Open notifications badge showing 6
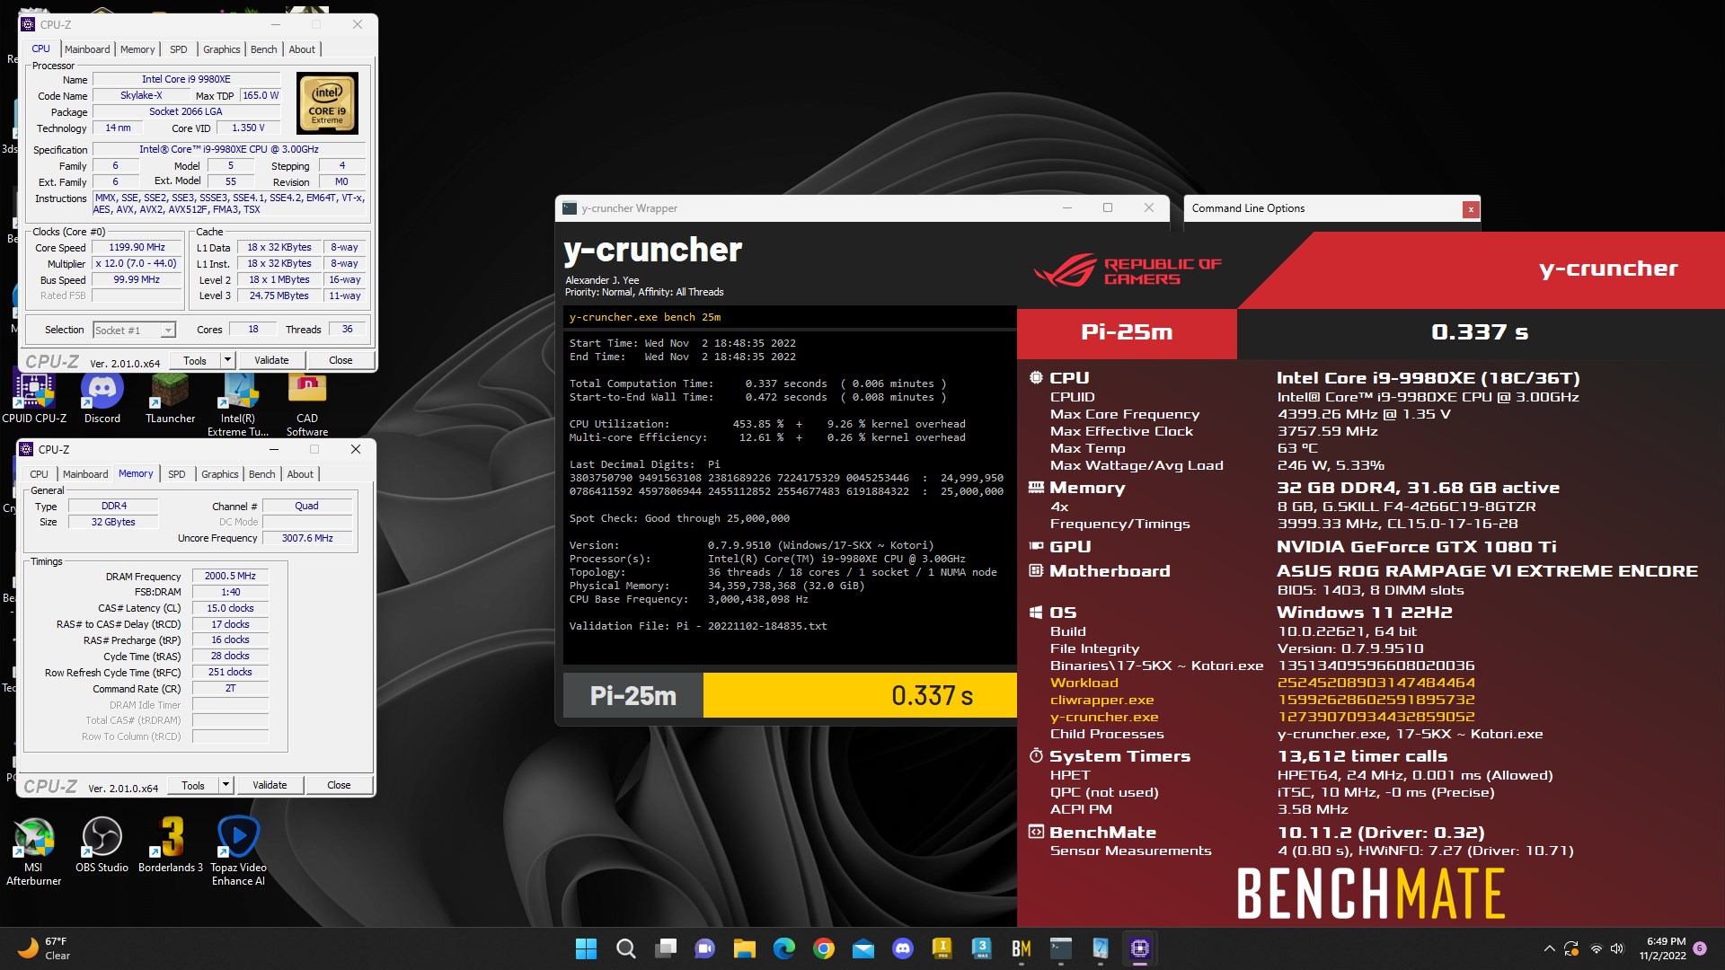 tap(1700, 948)
